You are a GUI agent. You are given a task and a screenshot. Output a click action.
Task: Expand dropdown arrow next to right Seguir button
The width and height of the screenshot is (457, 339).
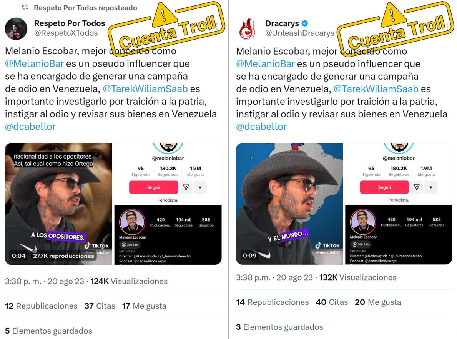431,187
